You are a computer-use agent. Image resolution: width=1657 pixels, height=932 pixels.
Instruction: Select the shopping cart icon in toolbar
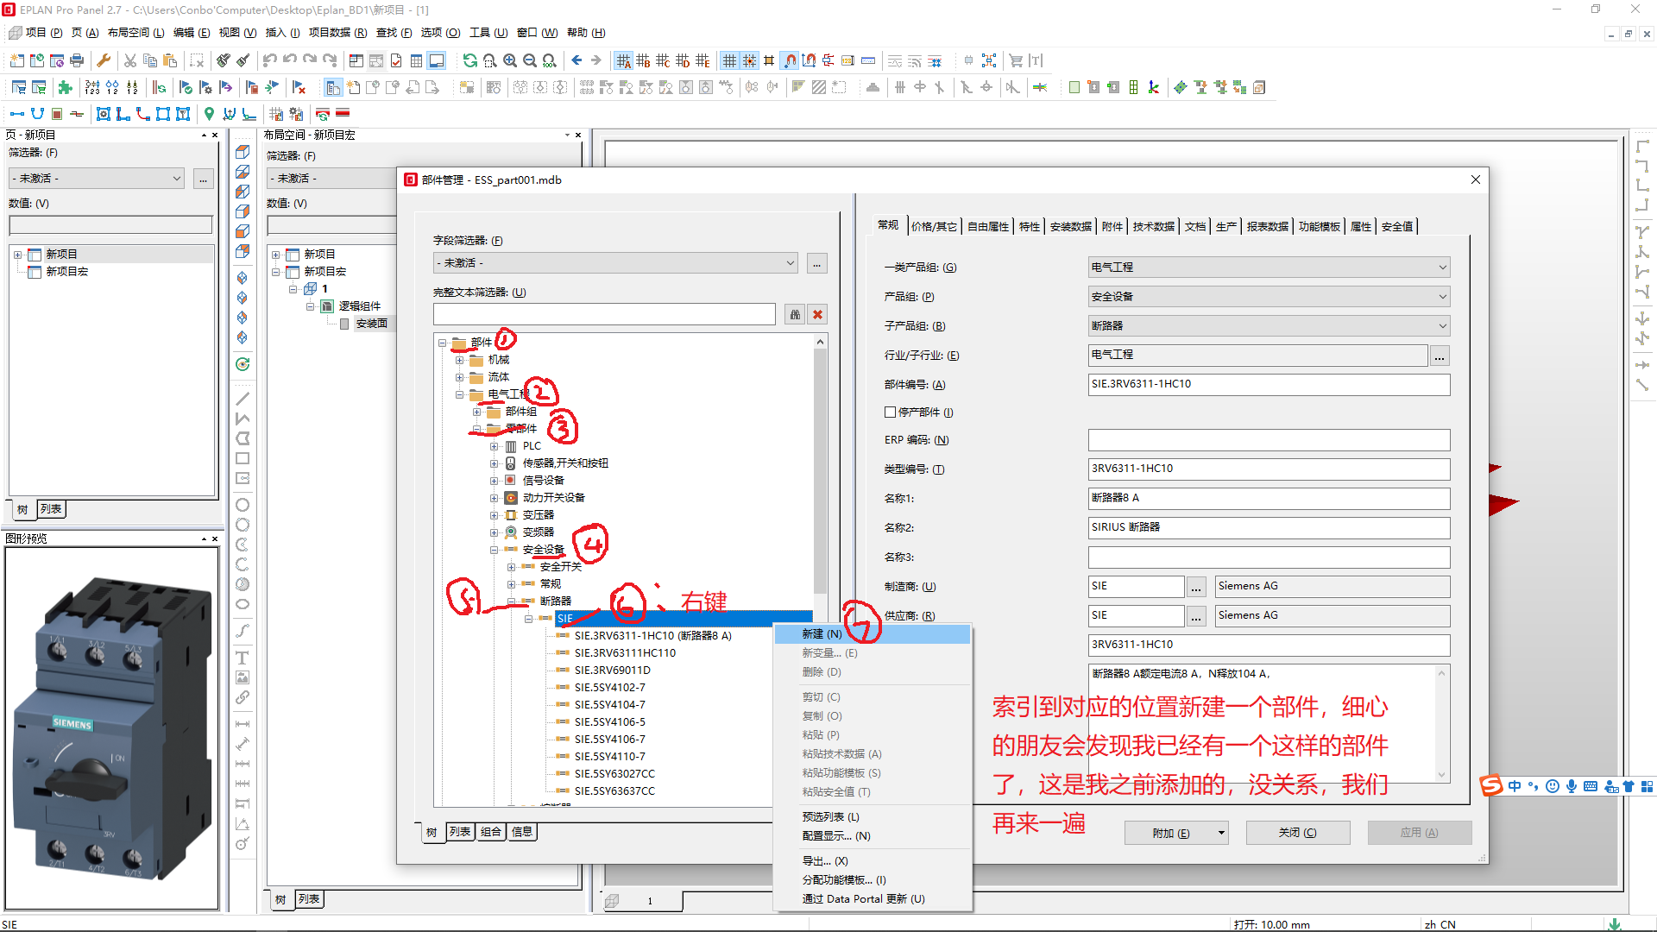coord(1016,60)
